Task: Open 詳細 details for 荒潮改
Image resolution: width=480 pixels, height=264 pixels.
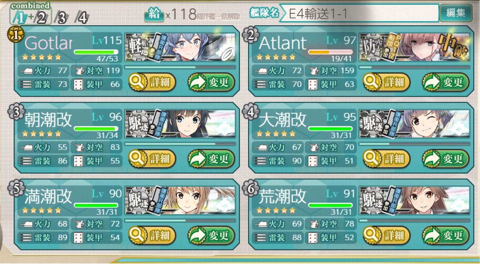Action: pyautogui.click(x=386, y=235)
